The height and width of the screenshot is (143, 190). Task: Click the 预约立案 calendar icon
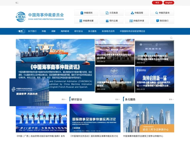pyautogui.click(x=107, y=21)
